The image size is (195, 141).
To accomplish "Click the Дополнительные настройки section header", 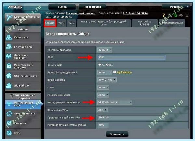I will click(23, 97).
